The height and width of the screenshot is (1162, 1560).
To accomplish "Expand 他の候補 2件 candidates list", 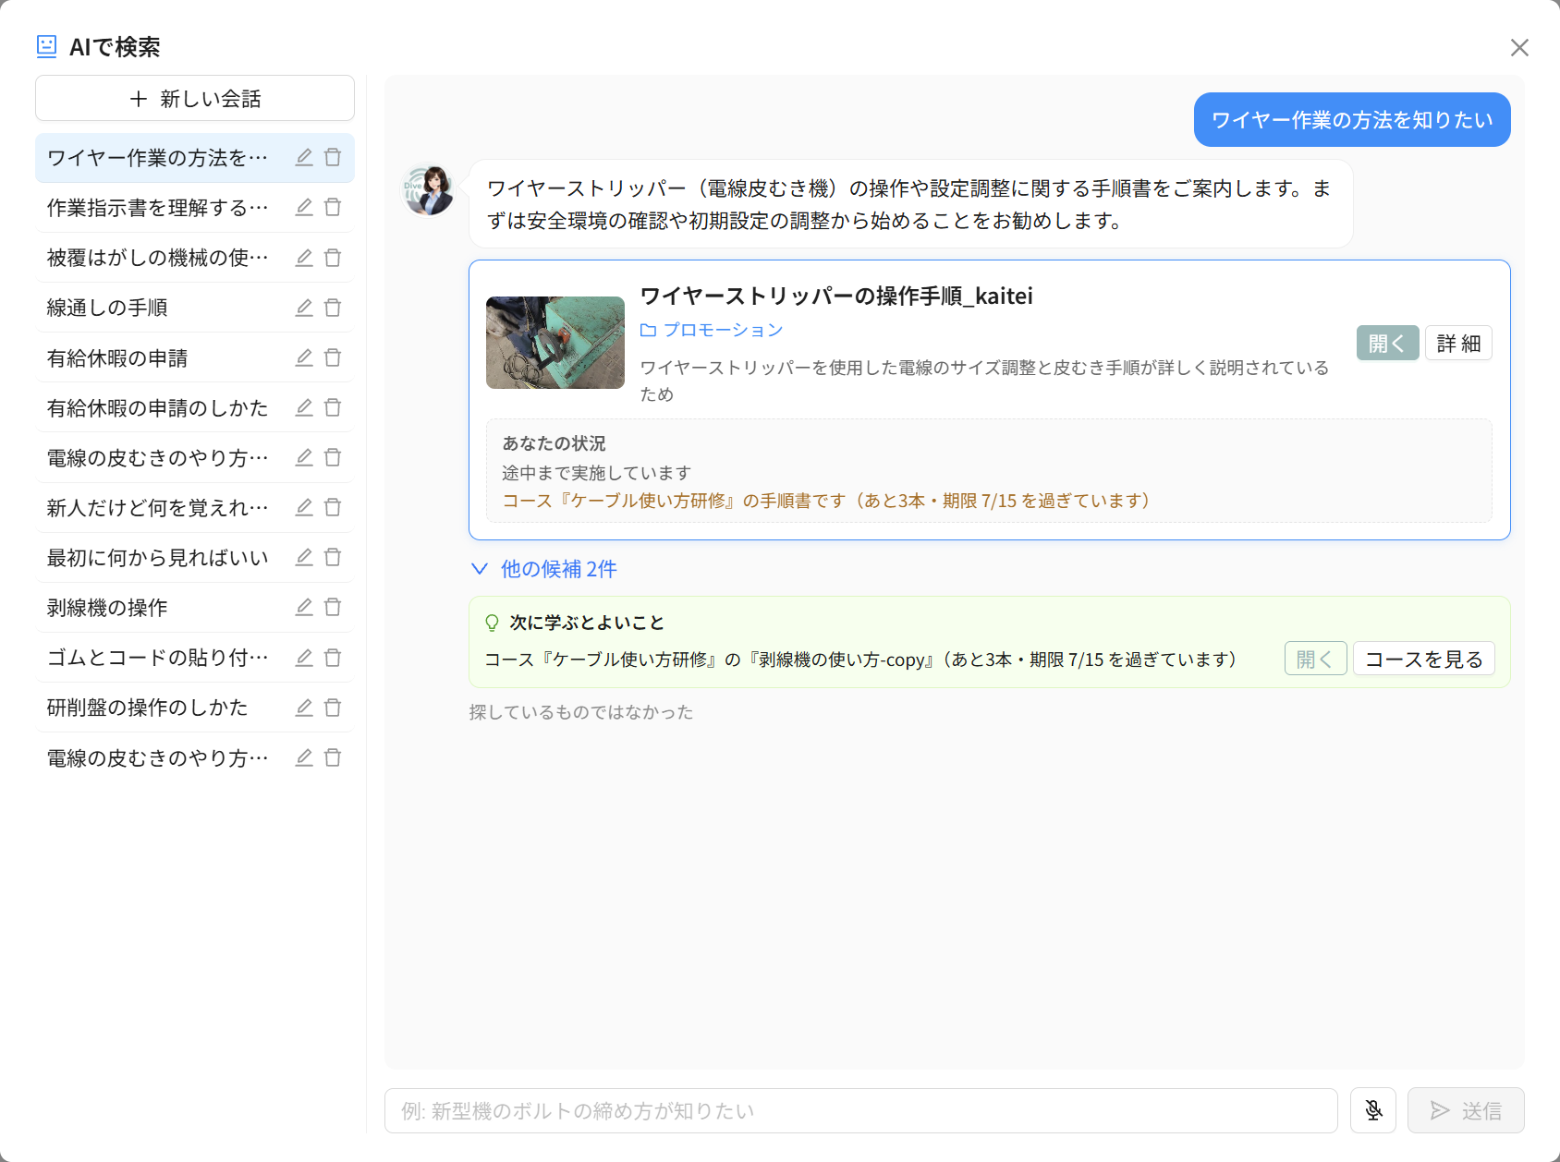I will (543, 569).
